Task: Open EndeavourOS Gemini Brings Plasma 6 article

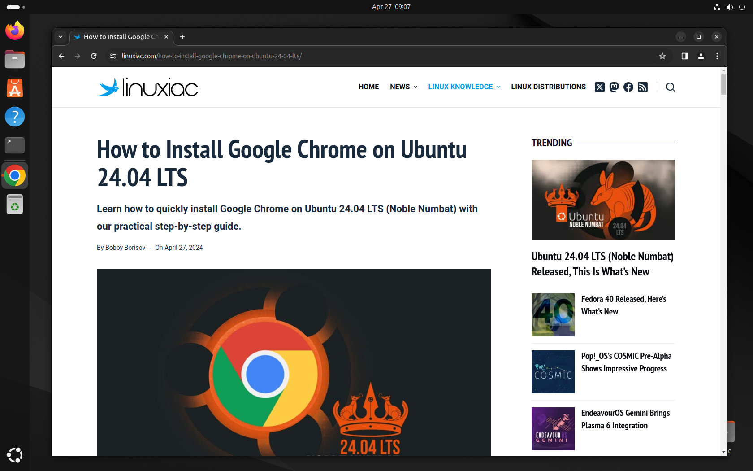Action: click(625, 419)
